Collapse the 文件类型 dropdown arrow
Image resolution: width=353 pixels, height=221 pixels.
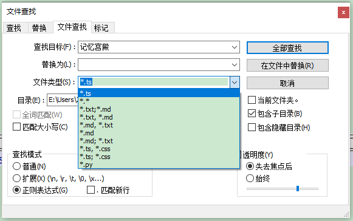pyautogui.click(x=235, y=82)
